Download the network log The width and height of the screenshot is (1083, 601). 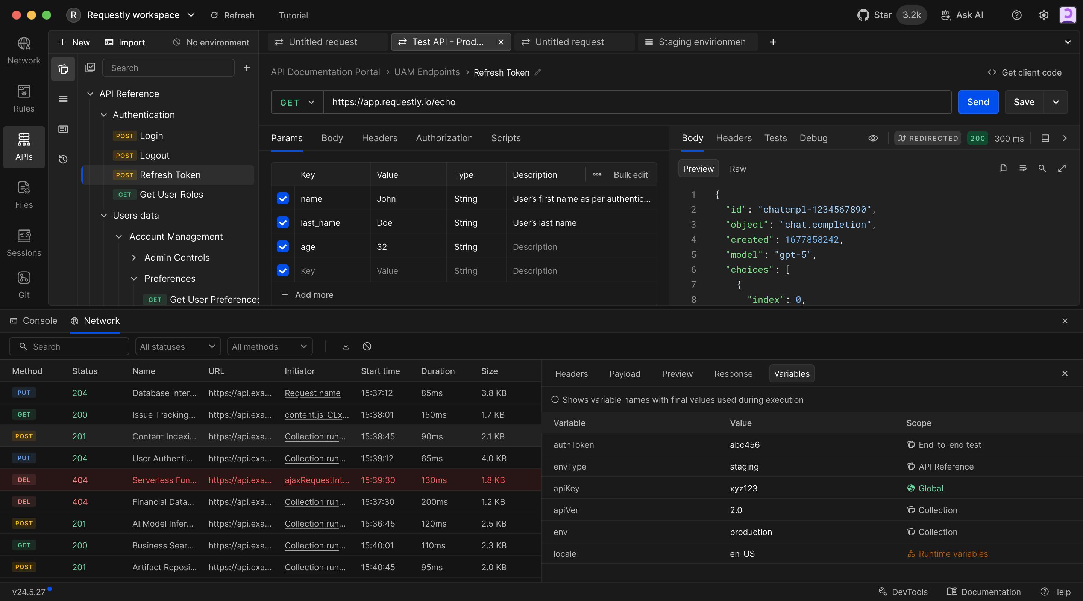point(346,346)
